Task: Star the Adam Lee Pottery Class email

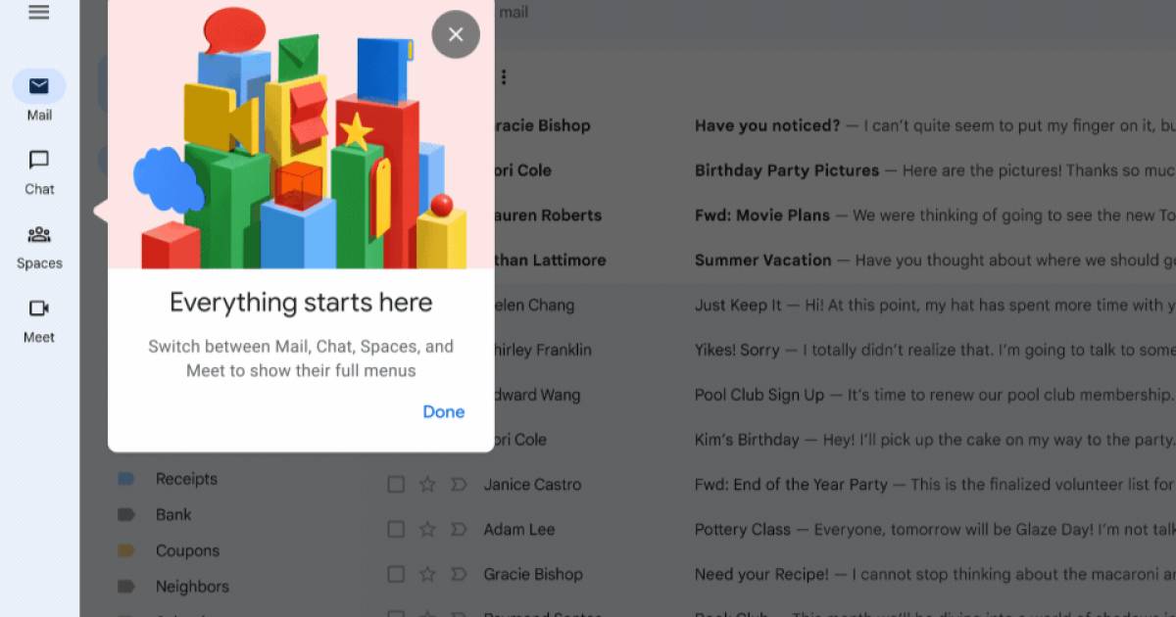Action: [x=427, y=530]
